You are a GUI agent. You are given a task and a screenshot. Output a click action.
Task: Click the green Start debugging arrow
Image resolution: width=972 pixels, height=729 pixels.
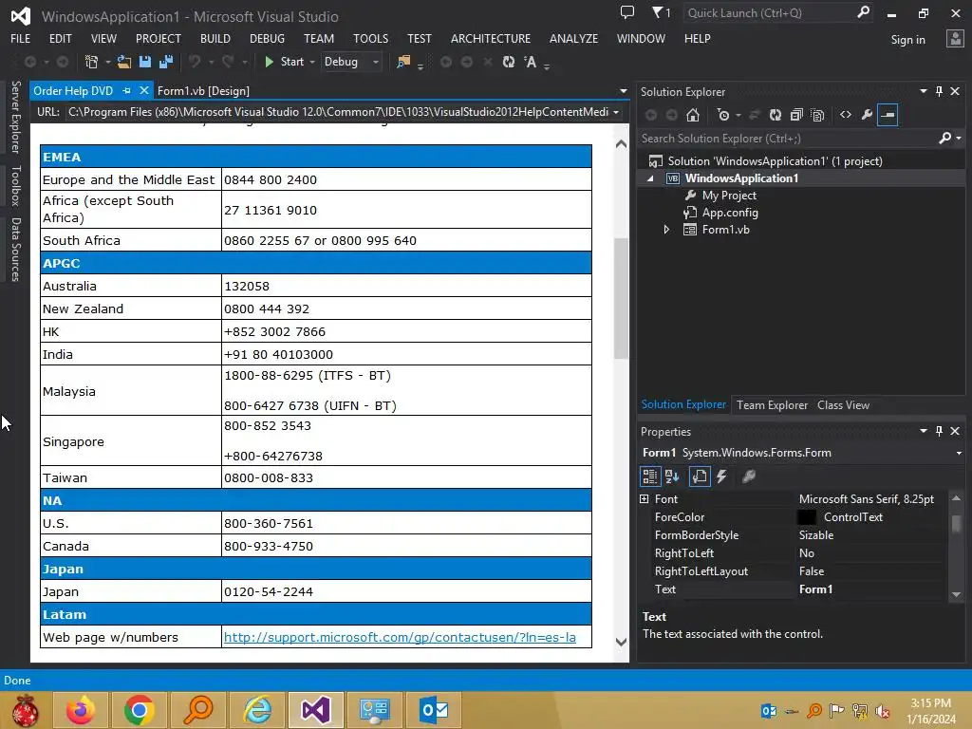tap(269, 62)
